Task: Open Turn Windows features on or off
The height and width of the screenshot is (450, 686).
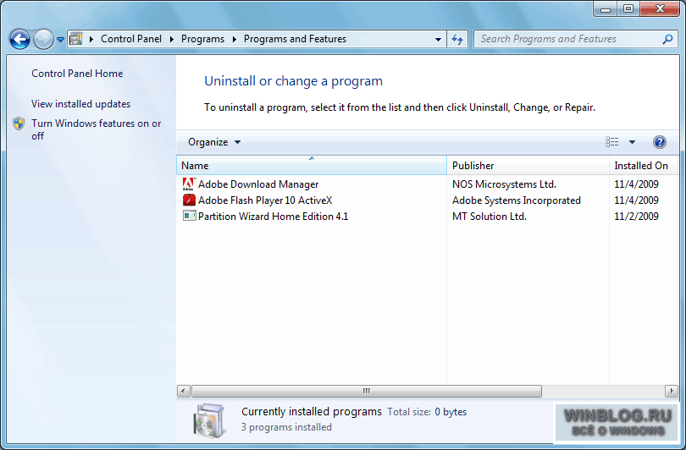Action: click(97, 129)
